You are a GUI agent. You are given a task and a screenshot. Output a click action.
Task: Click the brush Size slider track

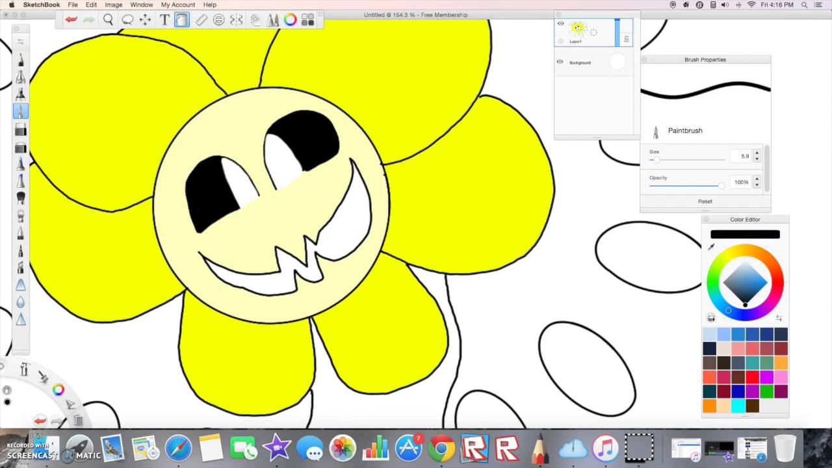pos(687,159)
